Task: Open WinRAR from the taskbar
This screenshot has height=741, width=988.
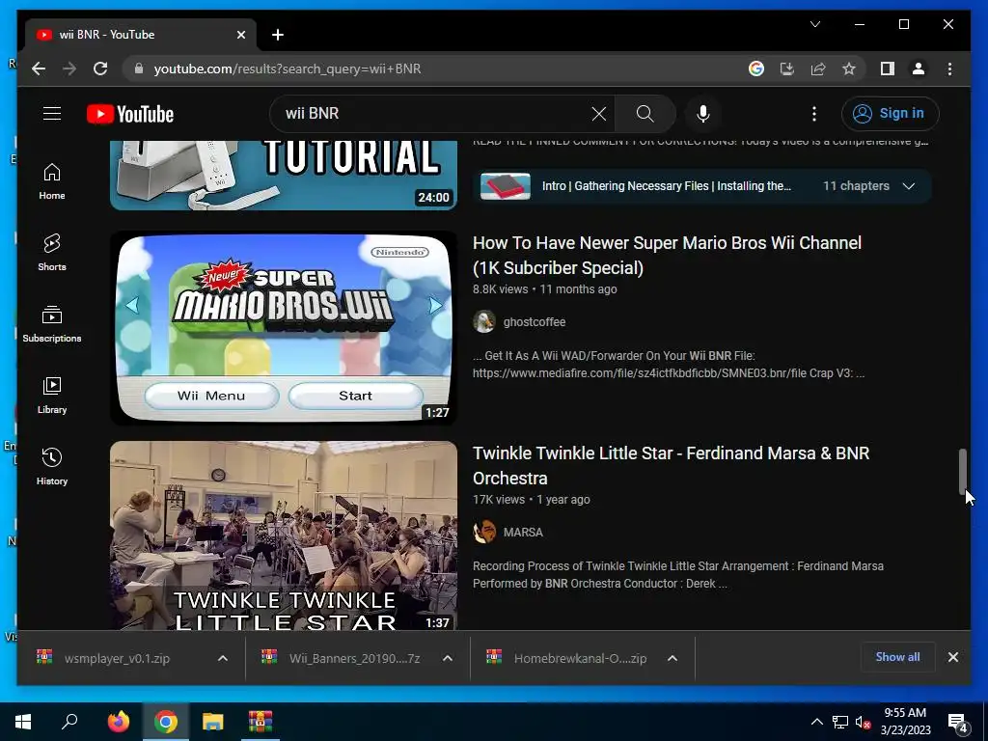Action: [261, 722]
